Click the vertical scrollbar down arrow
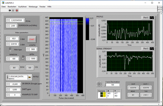 161,102
